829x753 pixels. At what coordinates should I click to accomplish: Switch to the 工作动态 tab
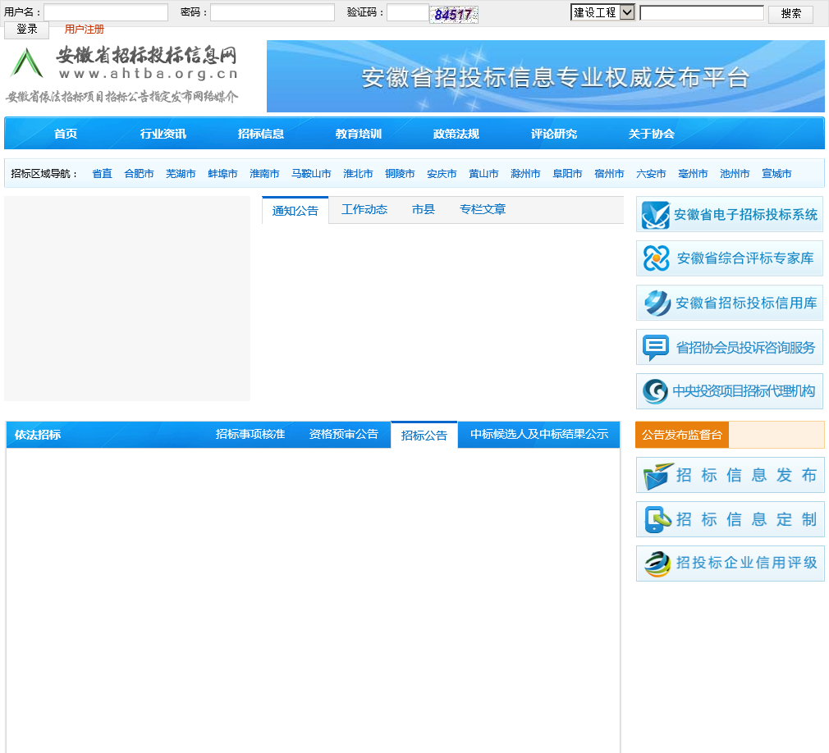tap(364, 209)
